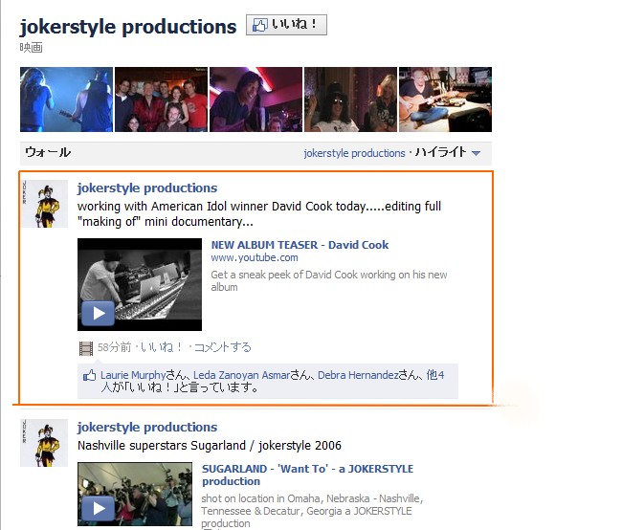Click the Nashville superstars Sugarland post text
644x530 pixels.
tap(210, 446)
